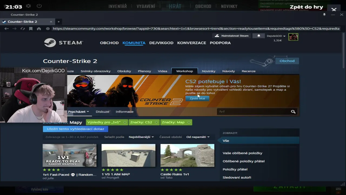This screenshot has height=195, width=346.
Task: Open the DejvikGOD profile avatar
Action: pos(293,37)
